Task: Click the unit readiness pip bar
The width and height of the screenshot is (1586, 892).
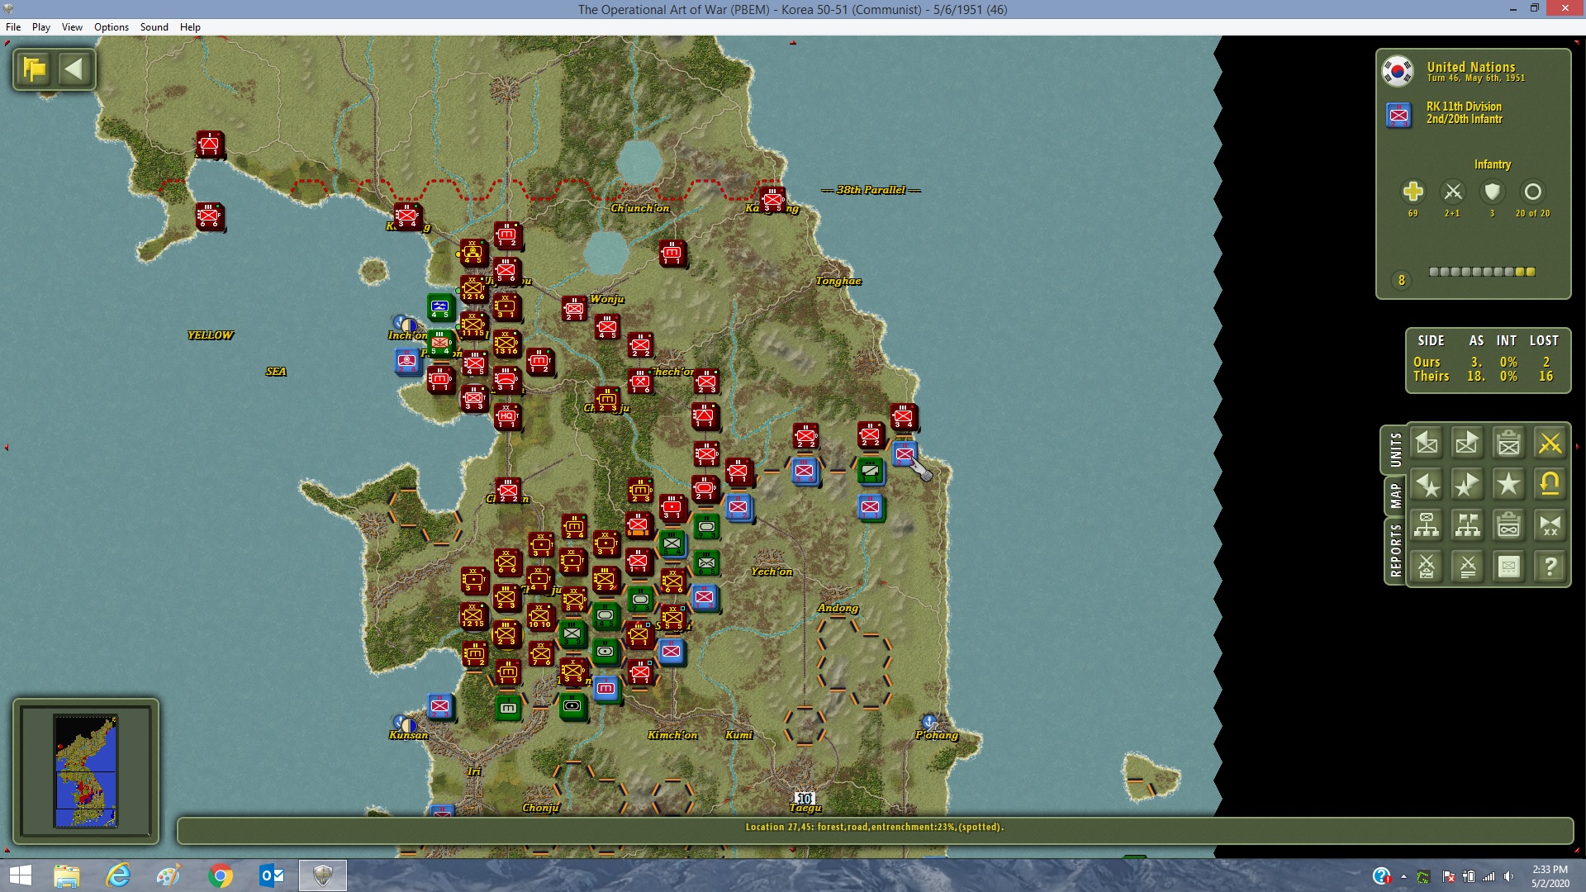Action: click(x=1482, y=272)
